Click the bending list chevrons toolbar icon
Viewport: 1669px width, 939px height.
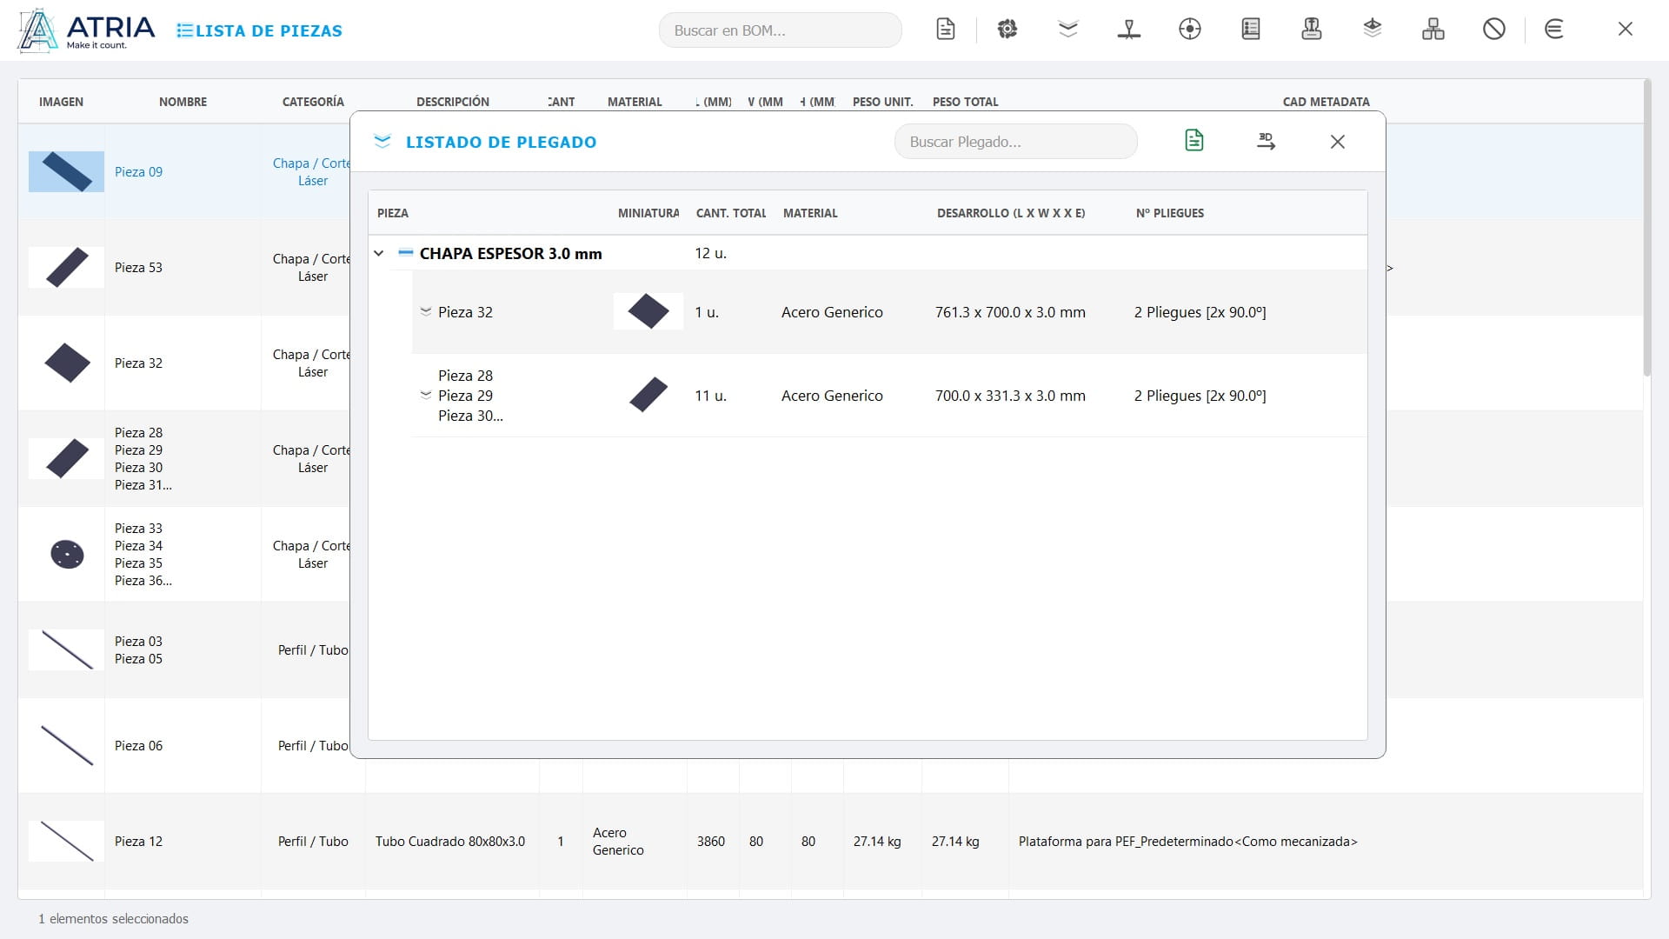(1068, 30)
